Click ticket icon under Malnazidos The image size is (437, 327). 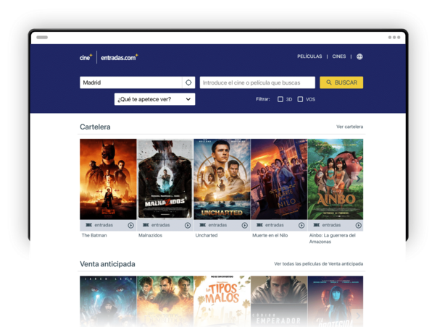(x=146, y=225)
